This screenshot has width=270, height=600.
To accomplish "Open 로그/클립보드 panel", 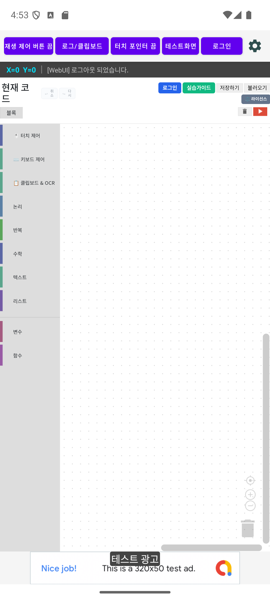I will point(82,46).
